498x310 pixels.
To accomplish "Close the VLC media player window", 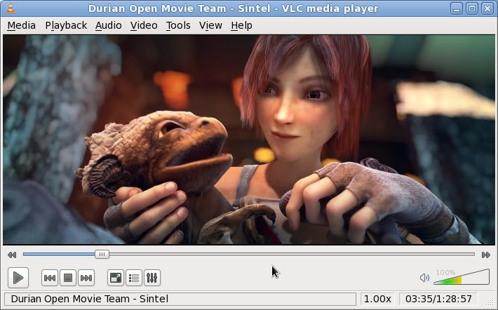I will [487, 8].
